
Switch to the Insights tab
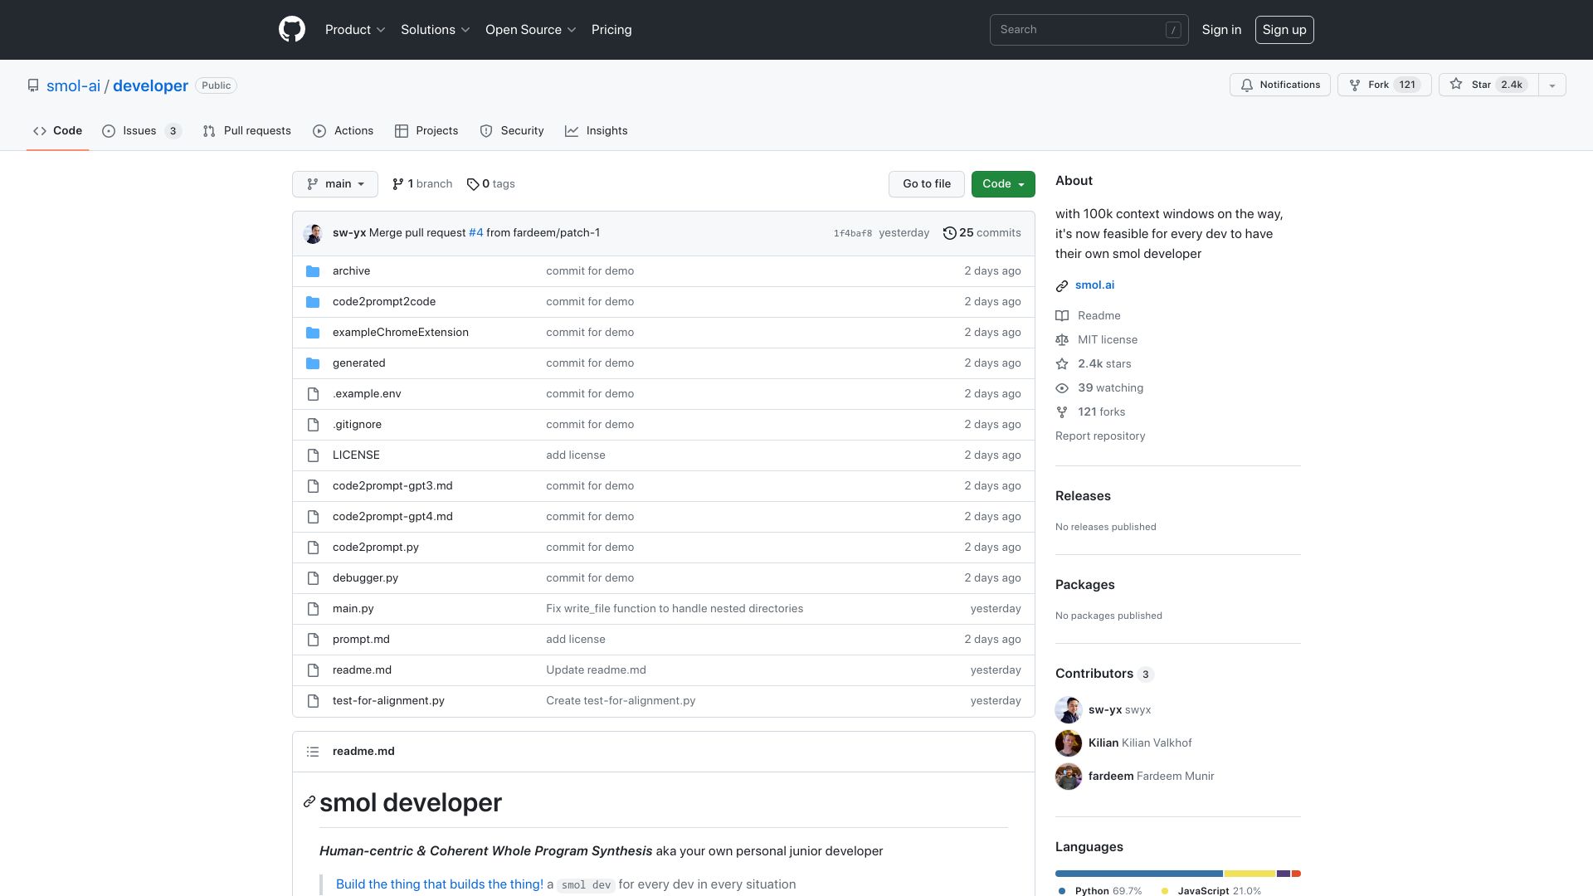[x=597, y=131]
